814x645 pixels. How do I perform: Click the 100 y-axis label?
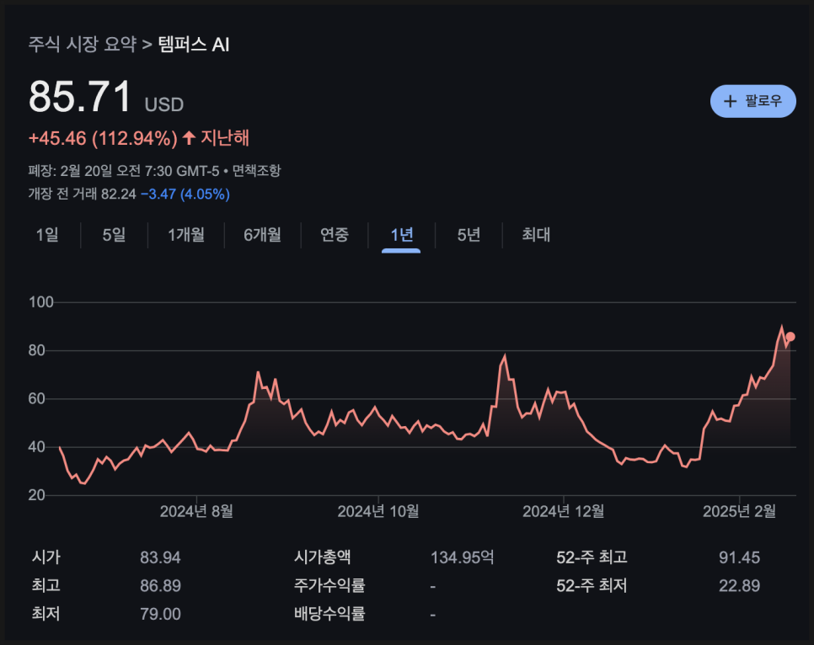point(41,302)
